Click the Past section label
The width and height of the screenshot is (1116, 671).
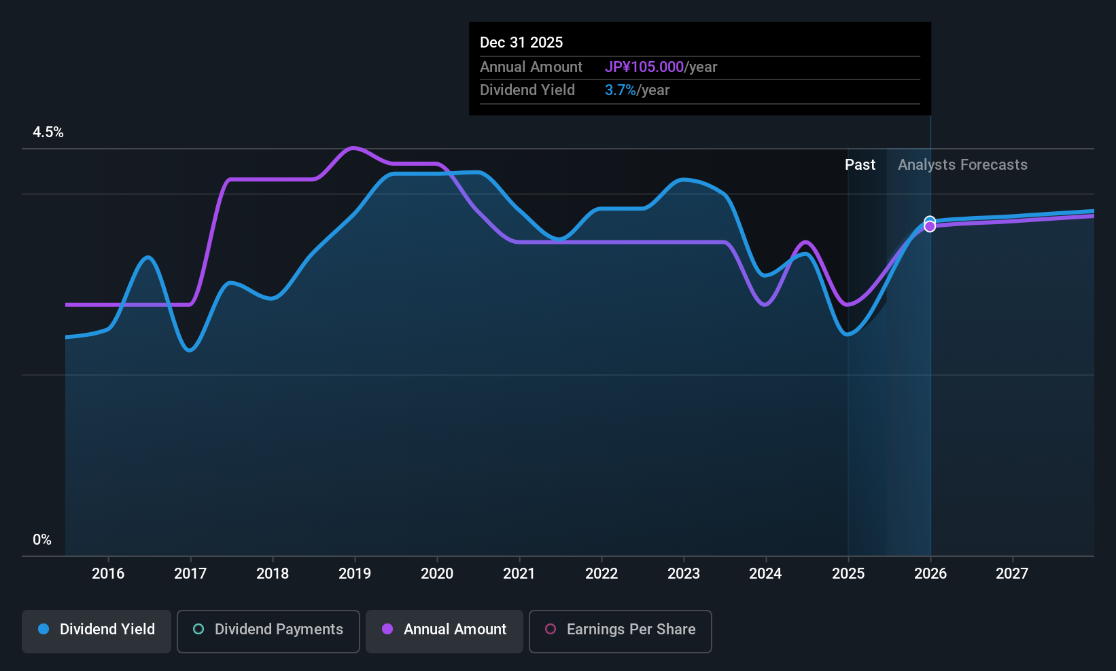(860, 165)
